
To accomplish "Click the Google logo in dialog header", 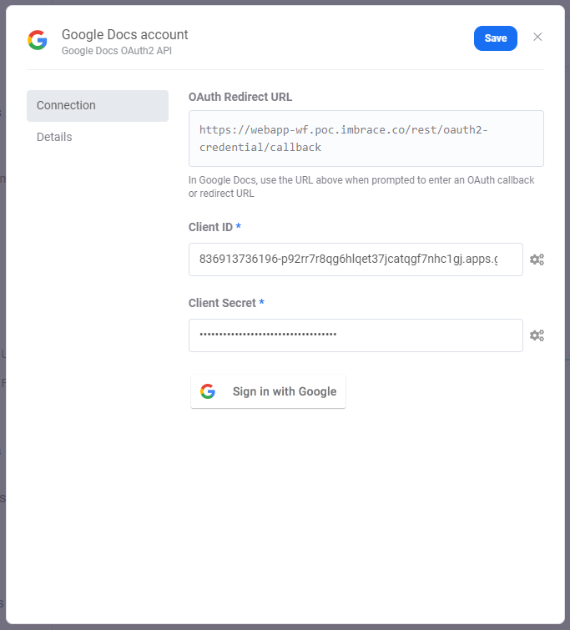I will 38,40.
